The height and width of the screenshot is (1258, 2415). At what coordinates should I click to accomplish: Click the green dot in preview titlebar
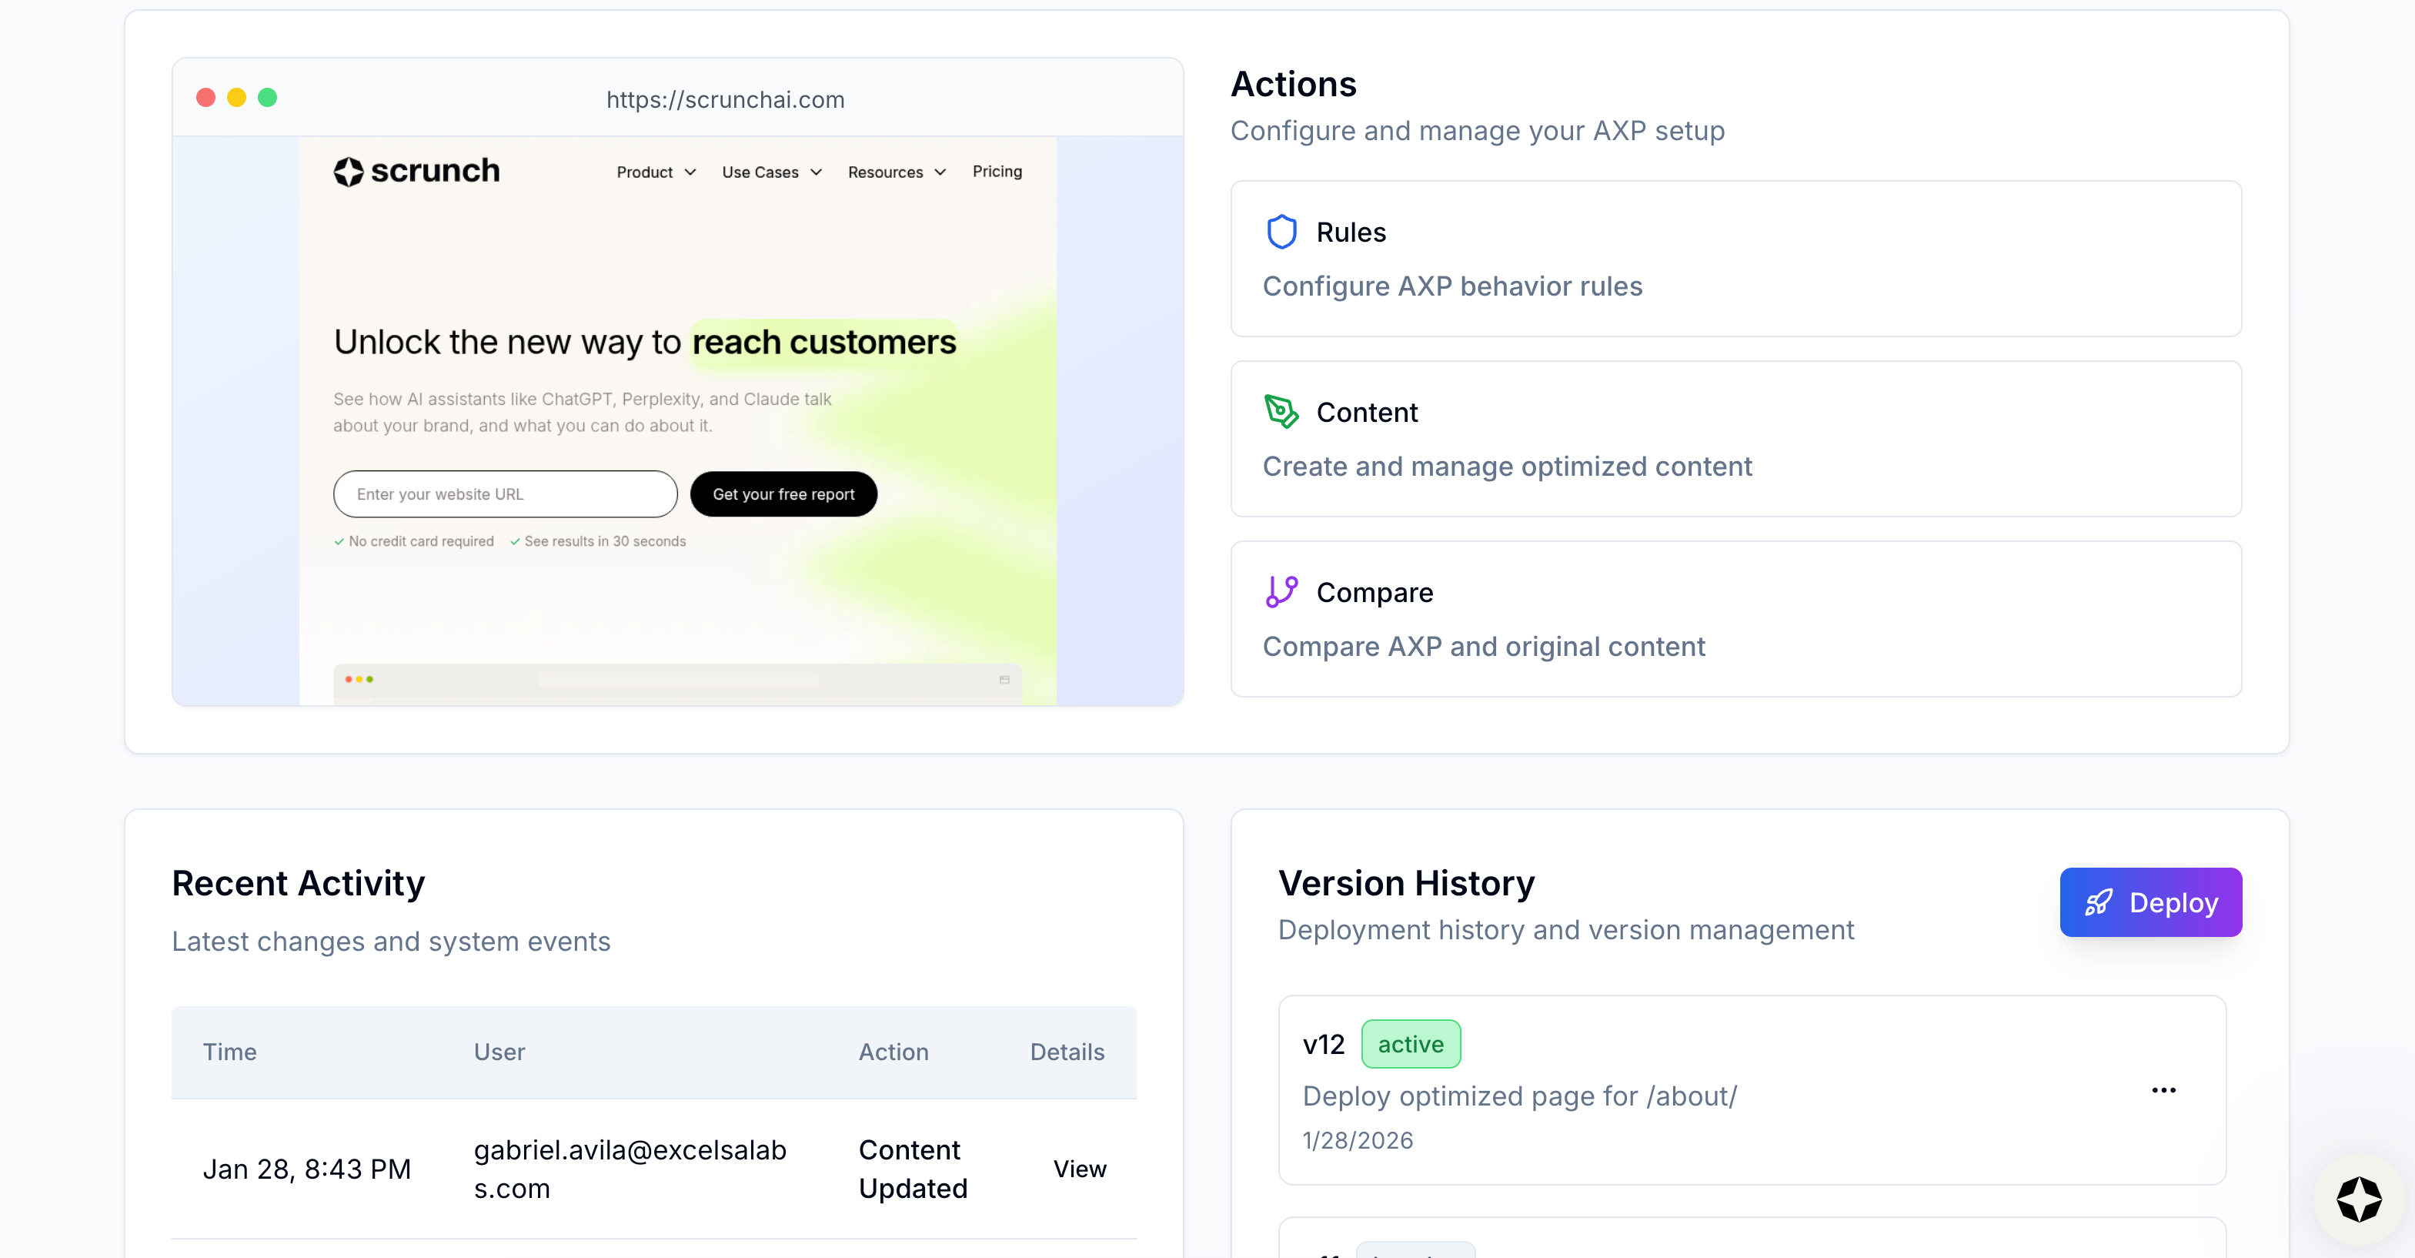click(x=267, y=98)
